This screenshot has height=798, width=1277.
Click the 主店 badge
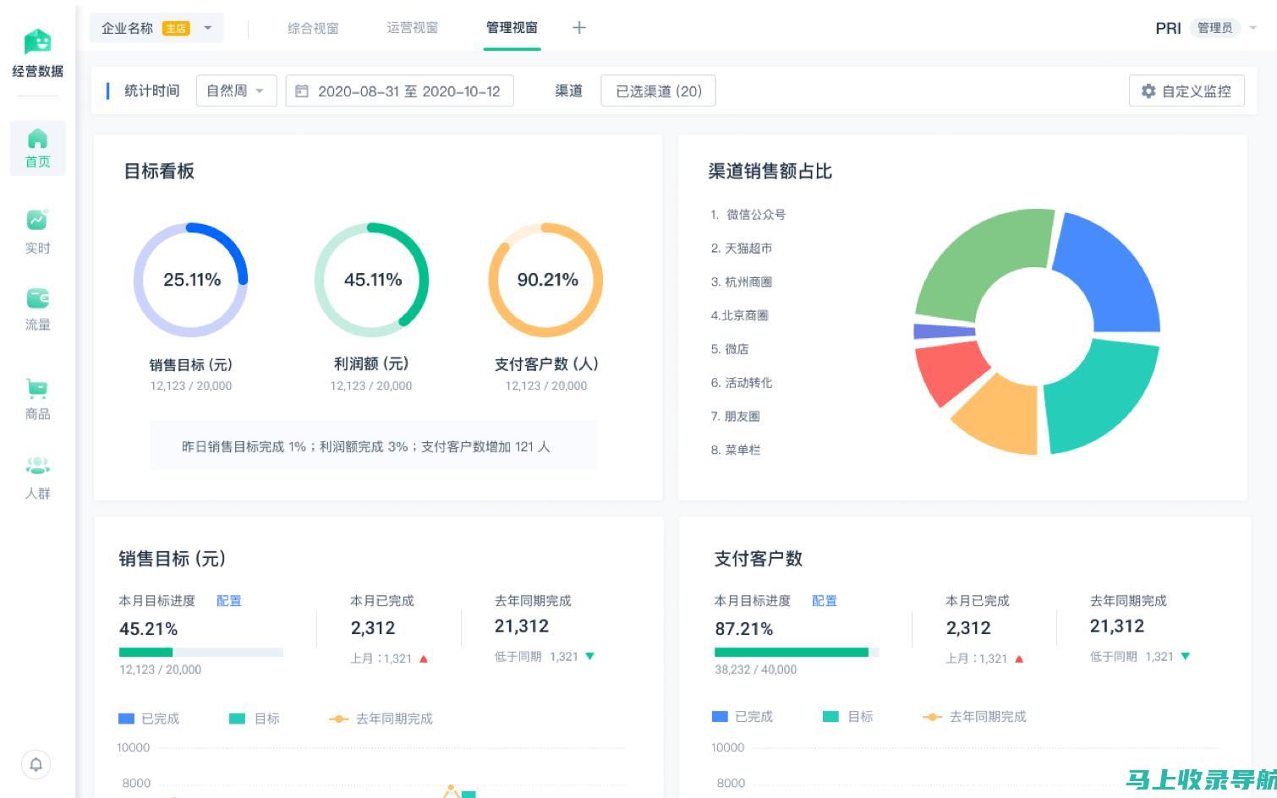pyautogui.click(x=176, y=29)
